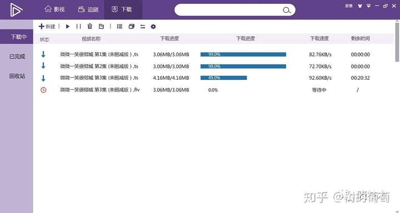Image resolution: width=400 pixels, height=213 pixels.
Task: Click the 99.0% progress bar of 第2集
Action: point(243,66)
